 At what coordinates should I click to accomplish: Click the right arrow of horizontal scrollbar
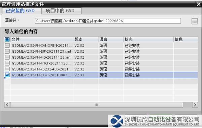(x=195, y=105)
